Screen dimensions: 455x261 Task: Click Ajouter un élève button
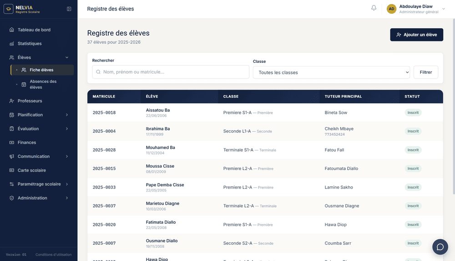click(416, 35)
